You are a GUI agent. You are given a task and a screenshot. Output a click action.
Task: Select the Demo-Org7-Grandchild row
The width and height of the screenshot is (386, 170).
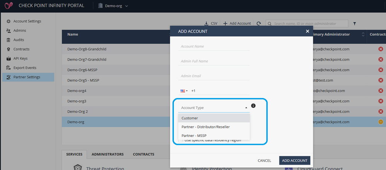tap(116, 60)
